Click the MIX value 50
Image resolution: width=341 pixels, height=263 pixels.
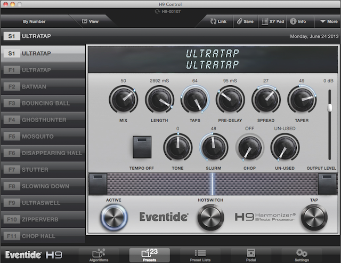click(123, 81)
